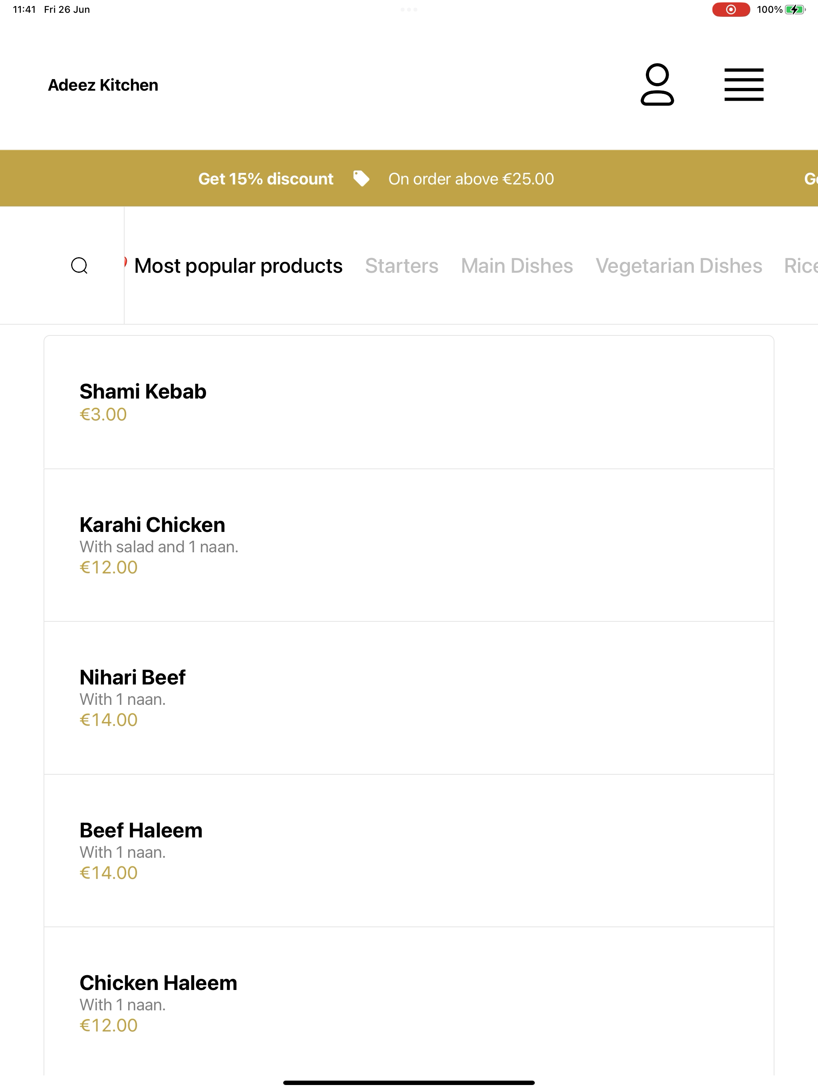Select the Karahi Chicken item
Image resolution: width=818 pixels, height=1091 pixels.
coord(409,545)
